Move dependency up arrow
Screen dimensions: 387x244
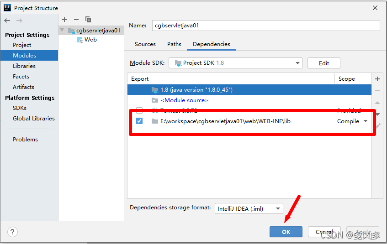click(x=377, y=103)
